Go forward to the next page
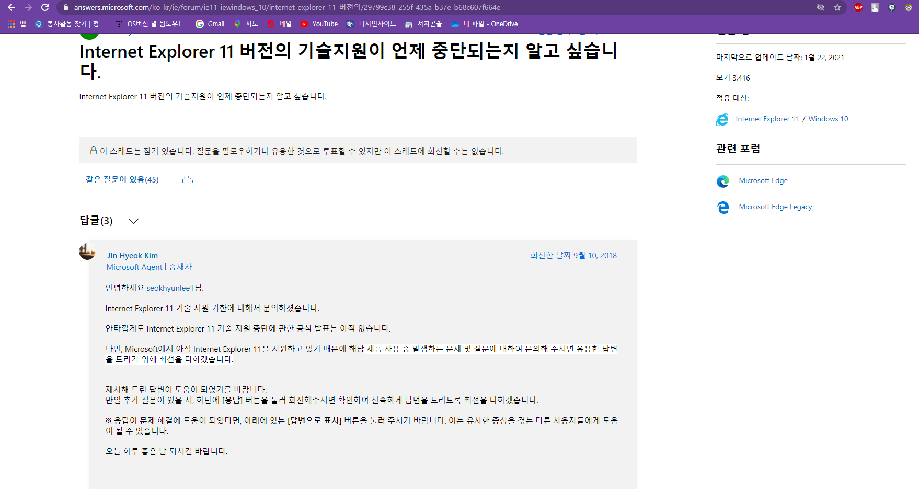This screenshot has width=919, height=489. [28, 7]
